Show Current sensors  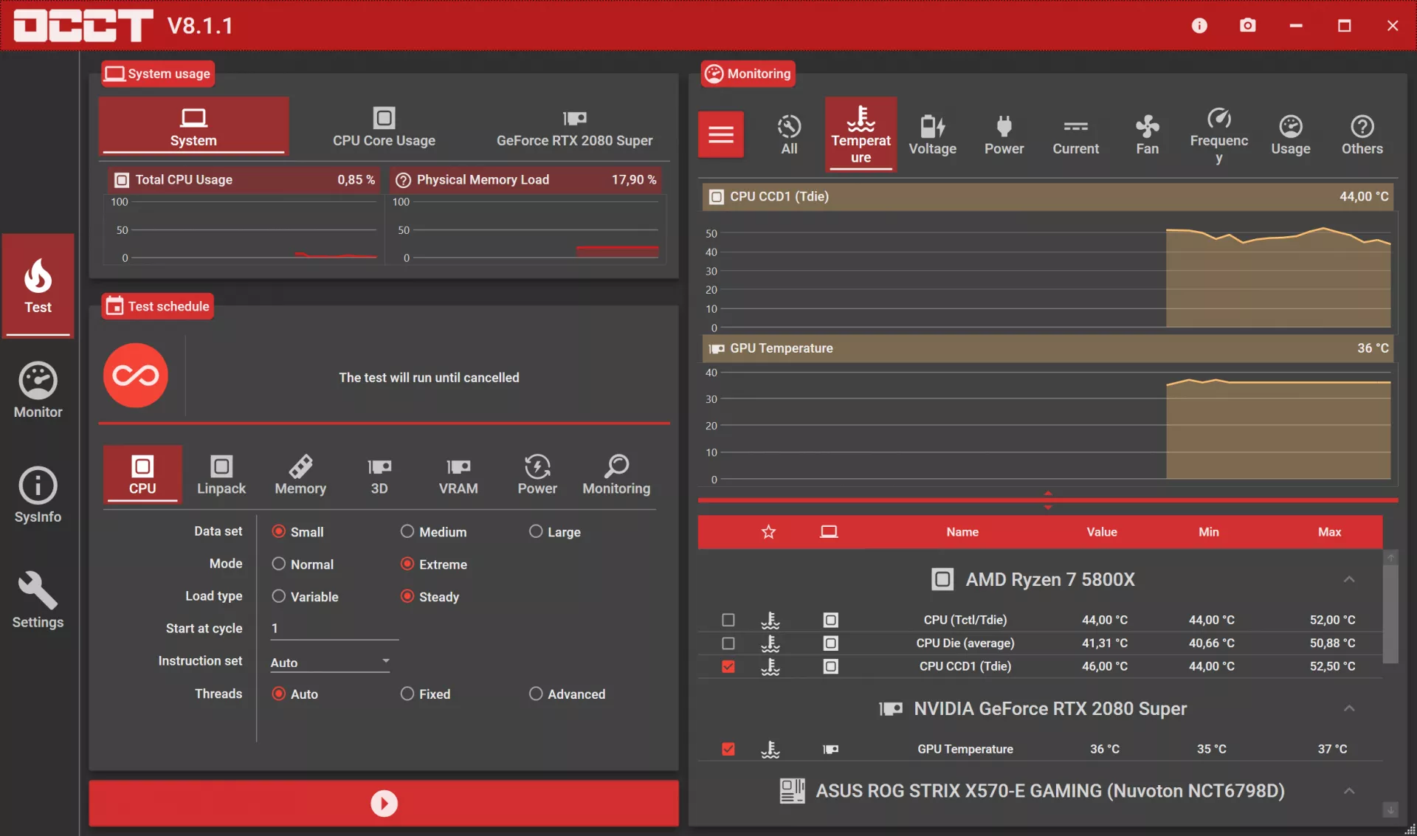[1075, 134]
